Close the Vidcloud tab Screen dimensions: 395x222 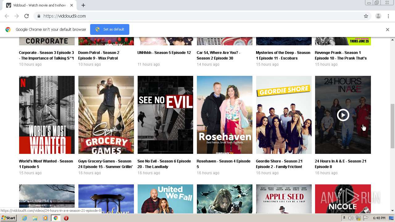coord(72,5)
